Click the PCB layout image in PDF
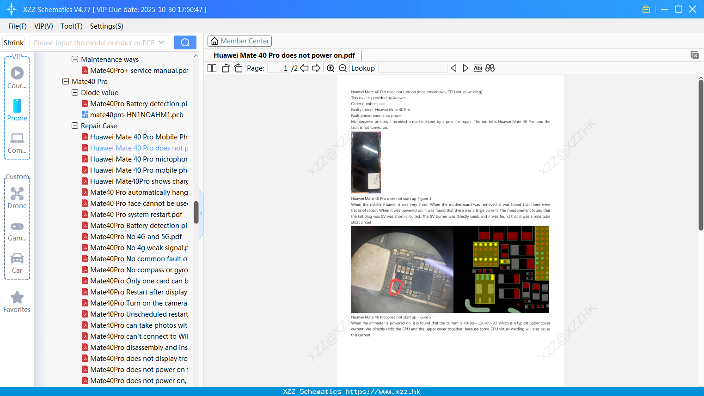 502,269
